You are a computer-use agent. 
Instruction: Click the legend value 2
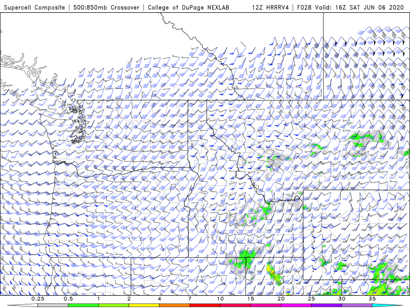click(129, 299)
